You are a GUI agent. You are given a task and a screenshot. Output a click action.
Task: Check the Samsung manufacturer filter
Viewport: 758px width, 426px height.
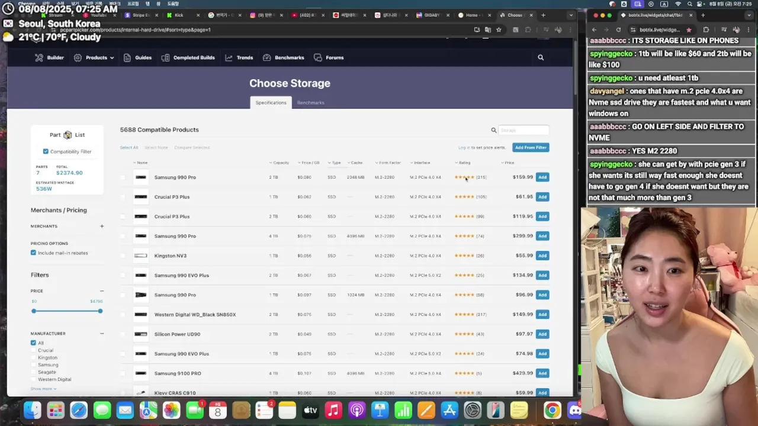[33, 364]
